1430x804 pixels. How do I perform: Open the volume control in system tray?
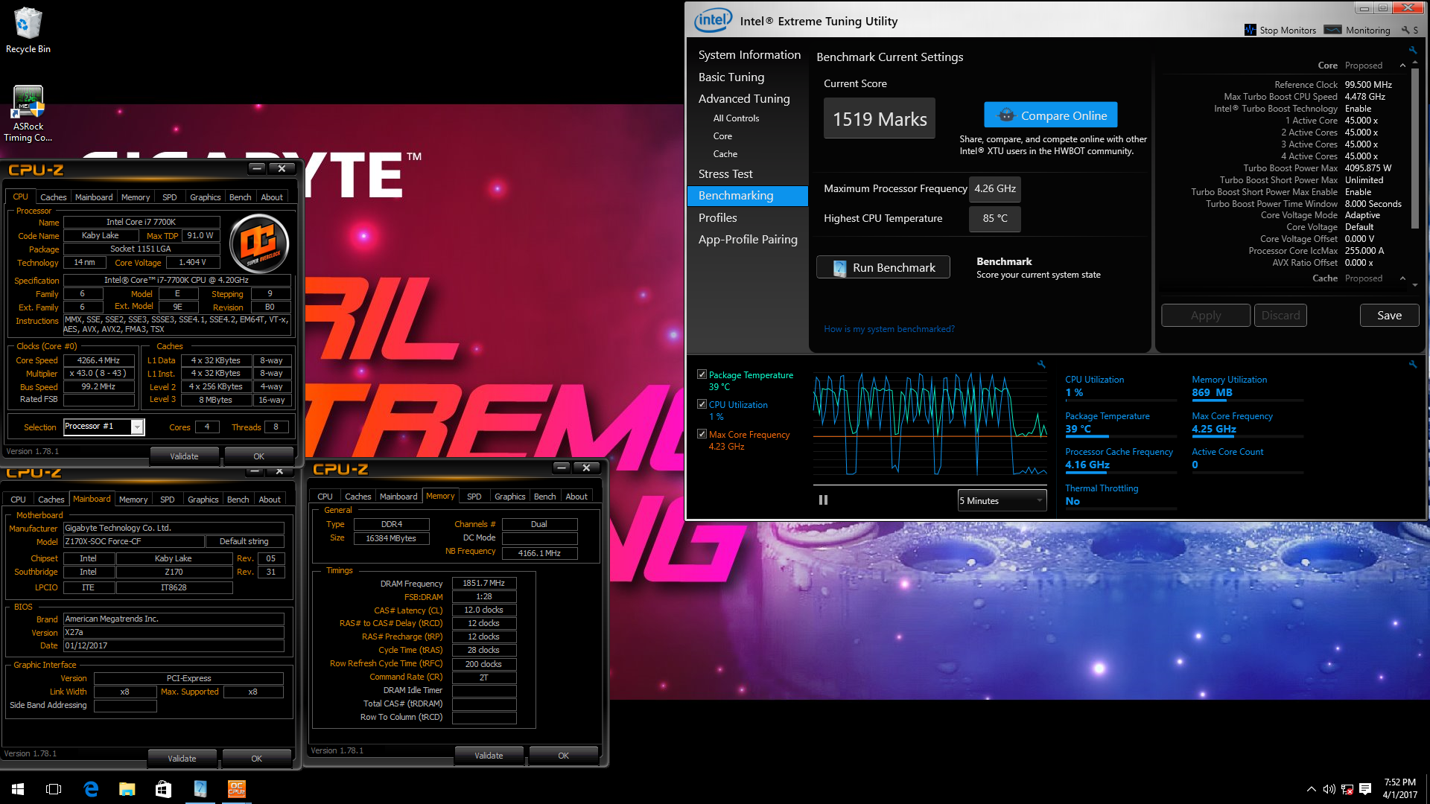tap(1329, 789)
